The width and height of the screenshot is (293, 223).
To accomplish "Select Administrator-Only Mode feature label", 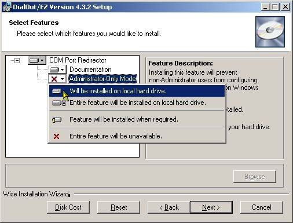I will point(102,79).
